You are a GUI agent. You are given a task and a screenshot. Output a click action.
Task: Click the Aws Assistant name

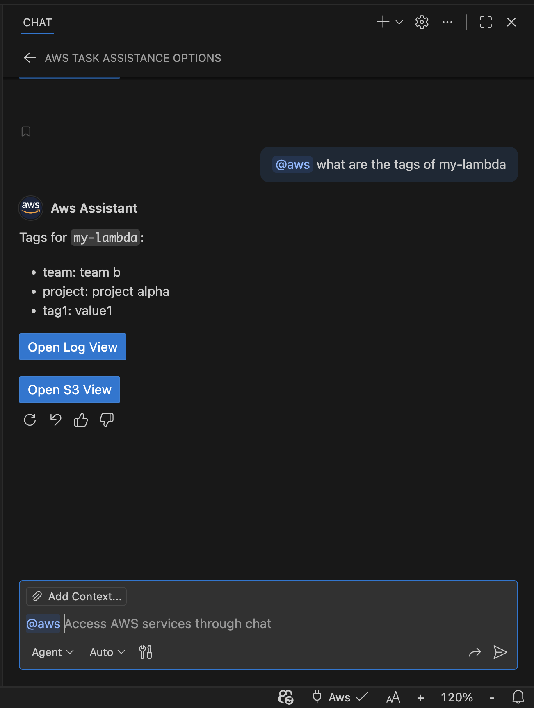pyautogui.click(x=94, y=208)
